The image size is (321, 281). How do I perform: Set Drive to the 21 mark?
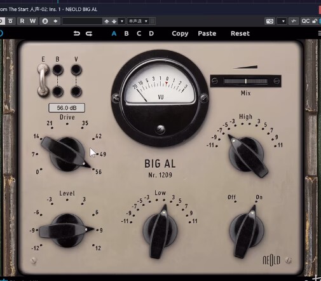point(50,124)
